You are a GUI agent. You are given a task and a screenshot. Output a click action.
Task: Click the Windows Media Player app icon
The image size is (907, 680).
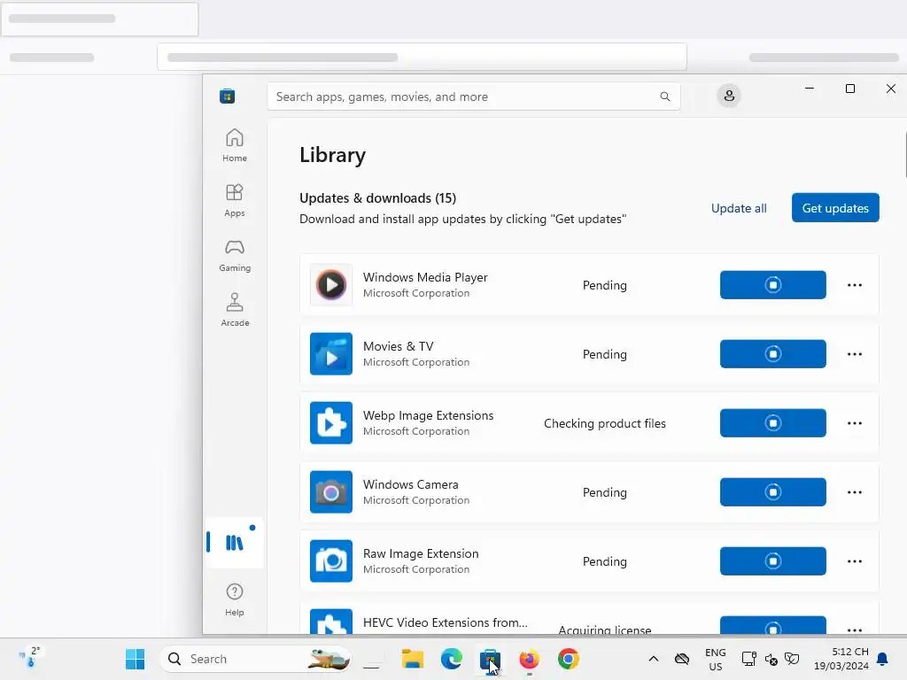(331, 284)
